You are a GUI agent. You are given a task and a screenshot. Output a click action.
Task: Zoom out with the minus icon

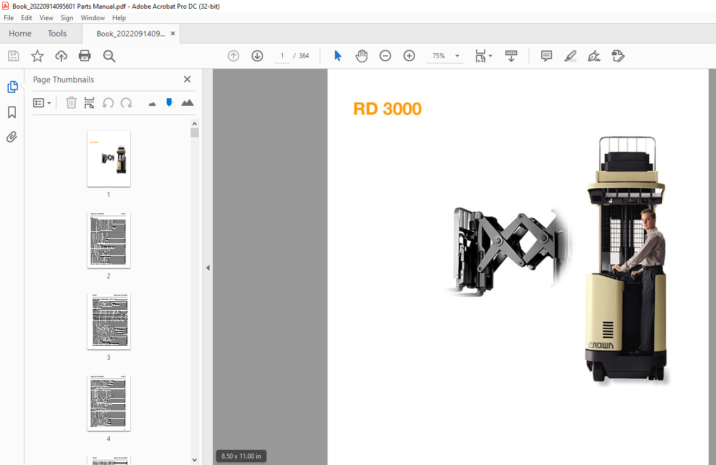(x=385, y=56)
